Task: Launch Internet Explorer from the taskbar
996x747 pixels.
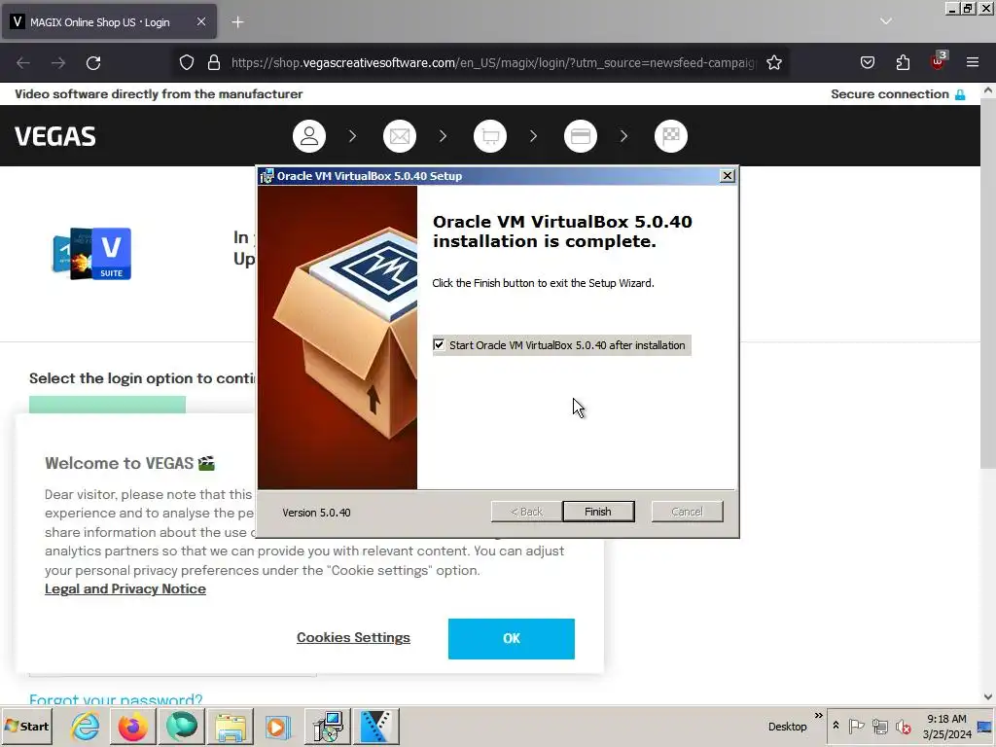Action: 86,727
